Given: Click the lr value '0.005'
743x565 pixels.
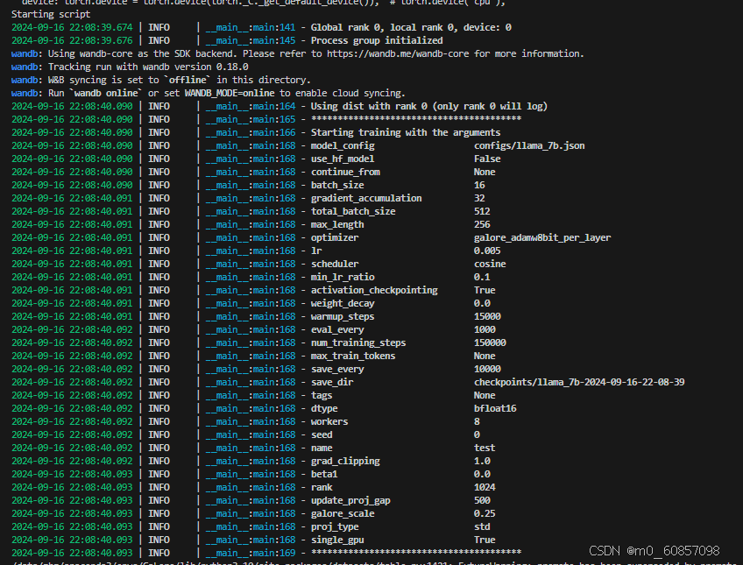Looking at the screenshot, I should [487, 251].
